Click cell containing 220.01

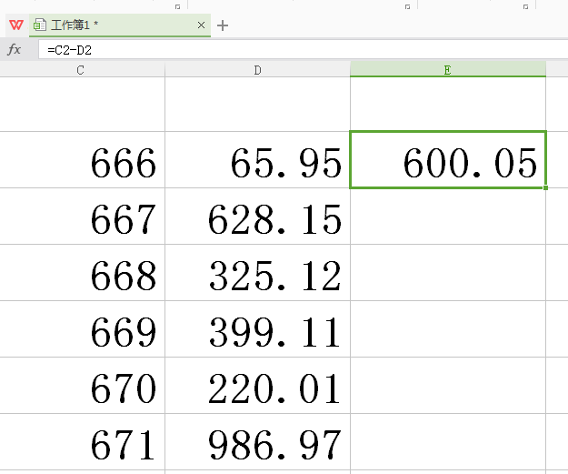point(257,386)
